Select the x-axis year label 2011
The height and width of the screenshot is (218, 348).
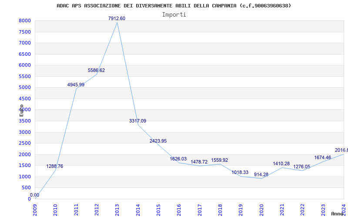(x=76, y=210)
